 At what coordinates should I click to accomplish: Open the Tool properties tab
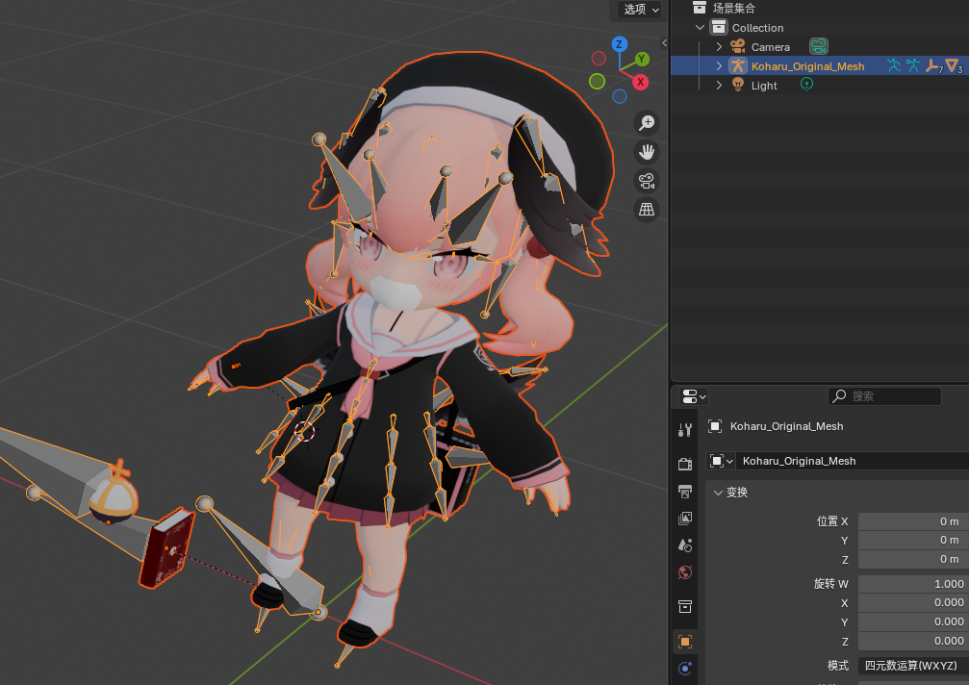click(685, 430)
